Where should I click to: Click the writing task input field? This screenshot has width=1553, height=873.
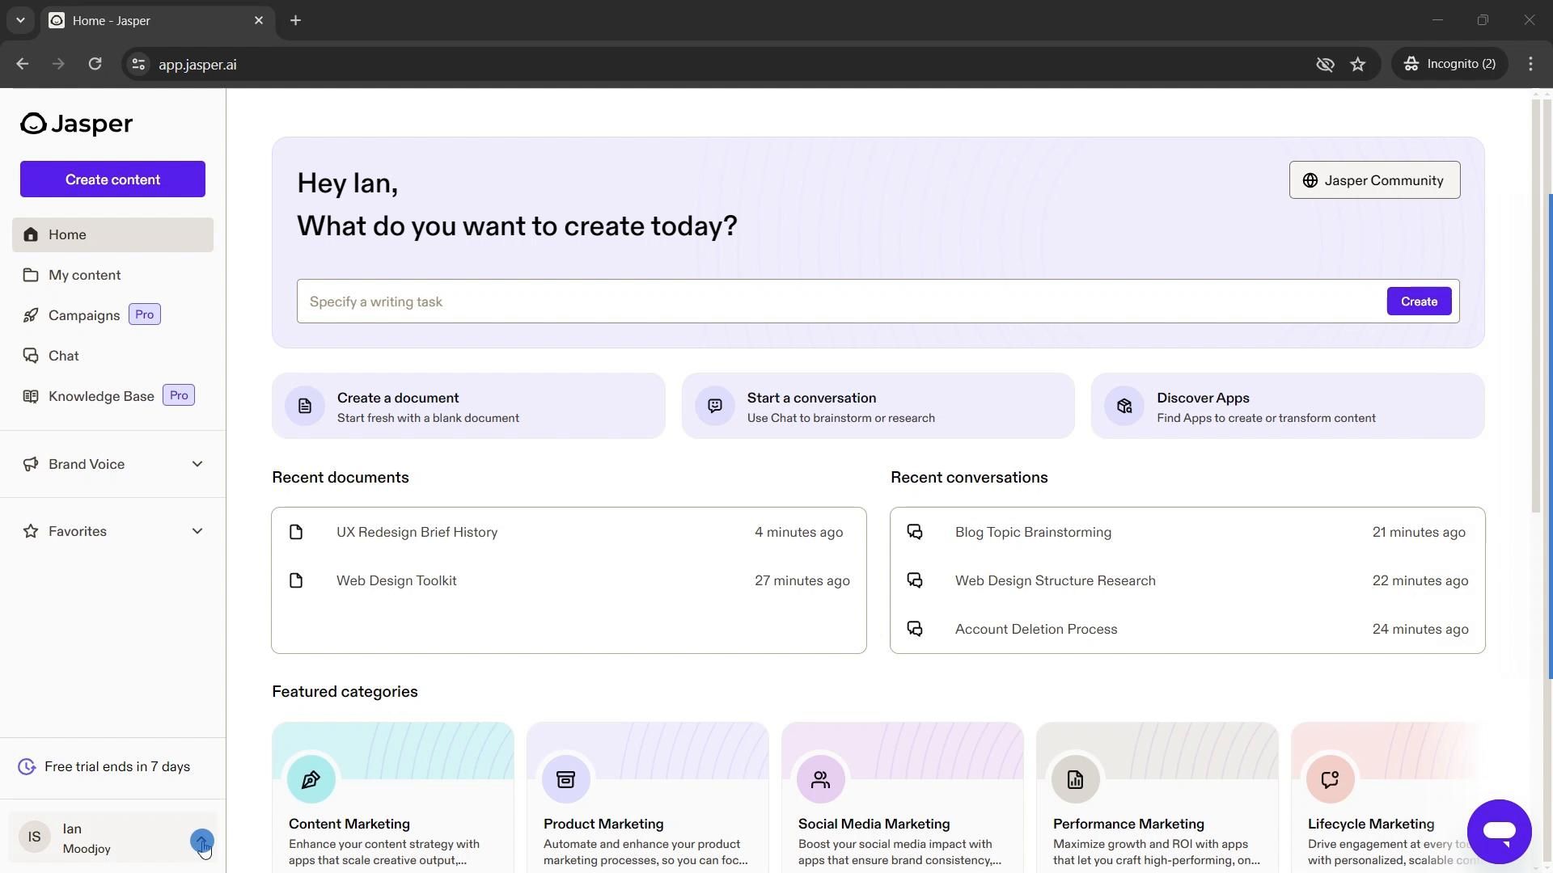click(x=841, y=301)
